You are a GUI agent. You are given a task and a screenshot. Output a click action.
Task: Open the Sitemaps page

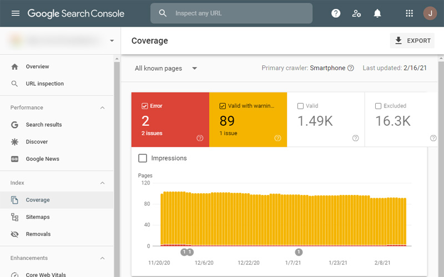[x=57, y=217]
